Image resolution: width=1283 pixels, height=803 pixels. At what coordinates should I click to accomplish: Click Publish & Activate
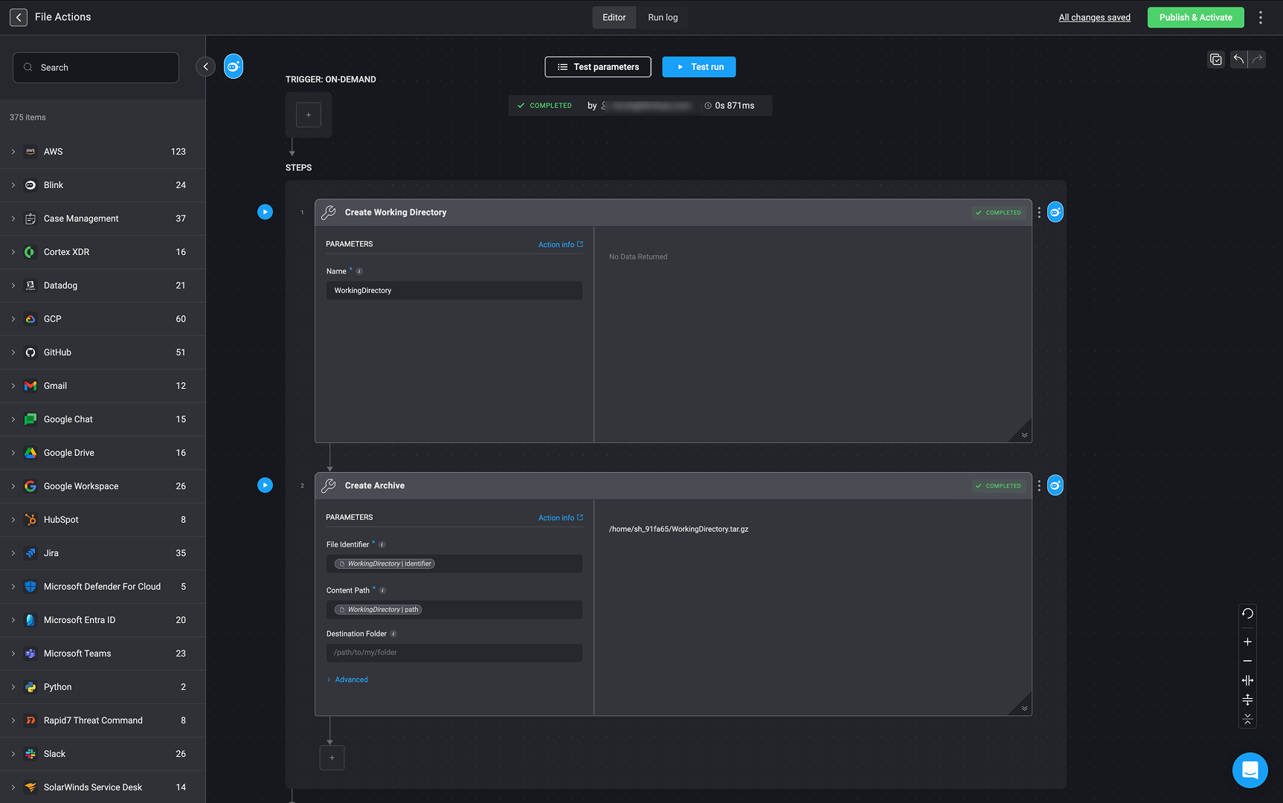point(1196,17)
